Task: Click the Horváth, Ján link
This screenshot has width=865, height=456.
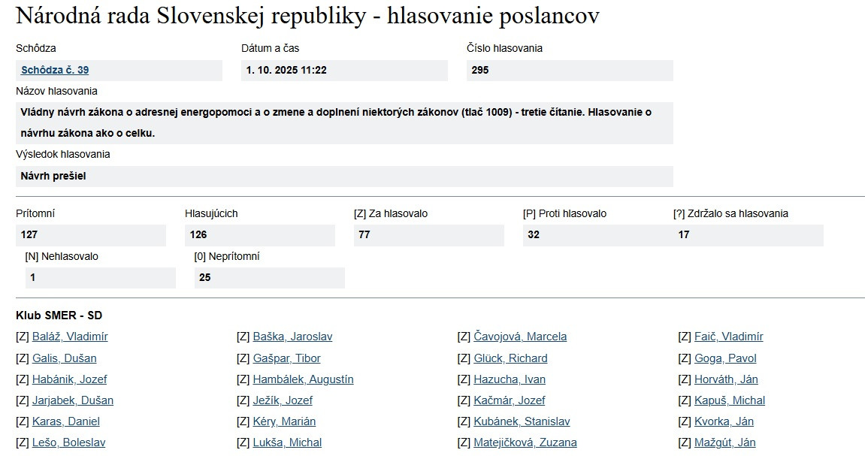Action: [726, 379]
